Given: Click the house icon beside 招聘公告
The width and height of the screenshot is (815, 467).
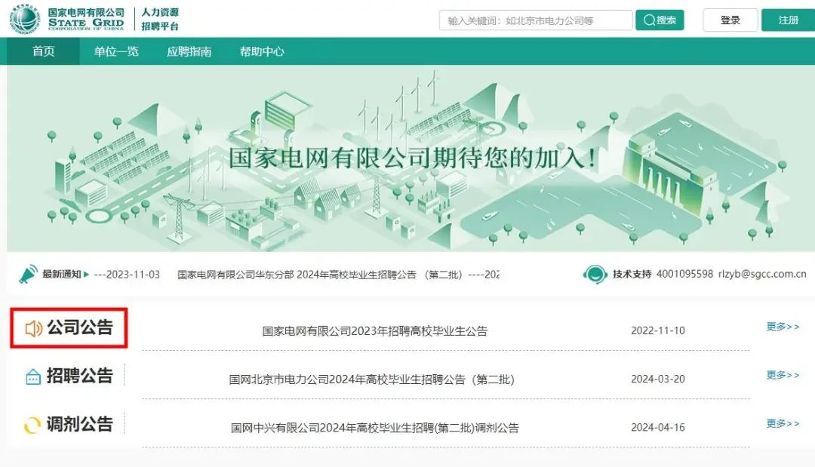Looking at the screenshot, I should point(33,376).
